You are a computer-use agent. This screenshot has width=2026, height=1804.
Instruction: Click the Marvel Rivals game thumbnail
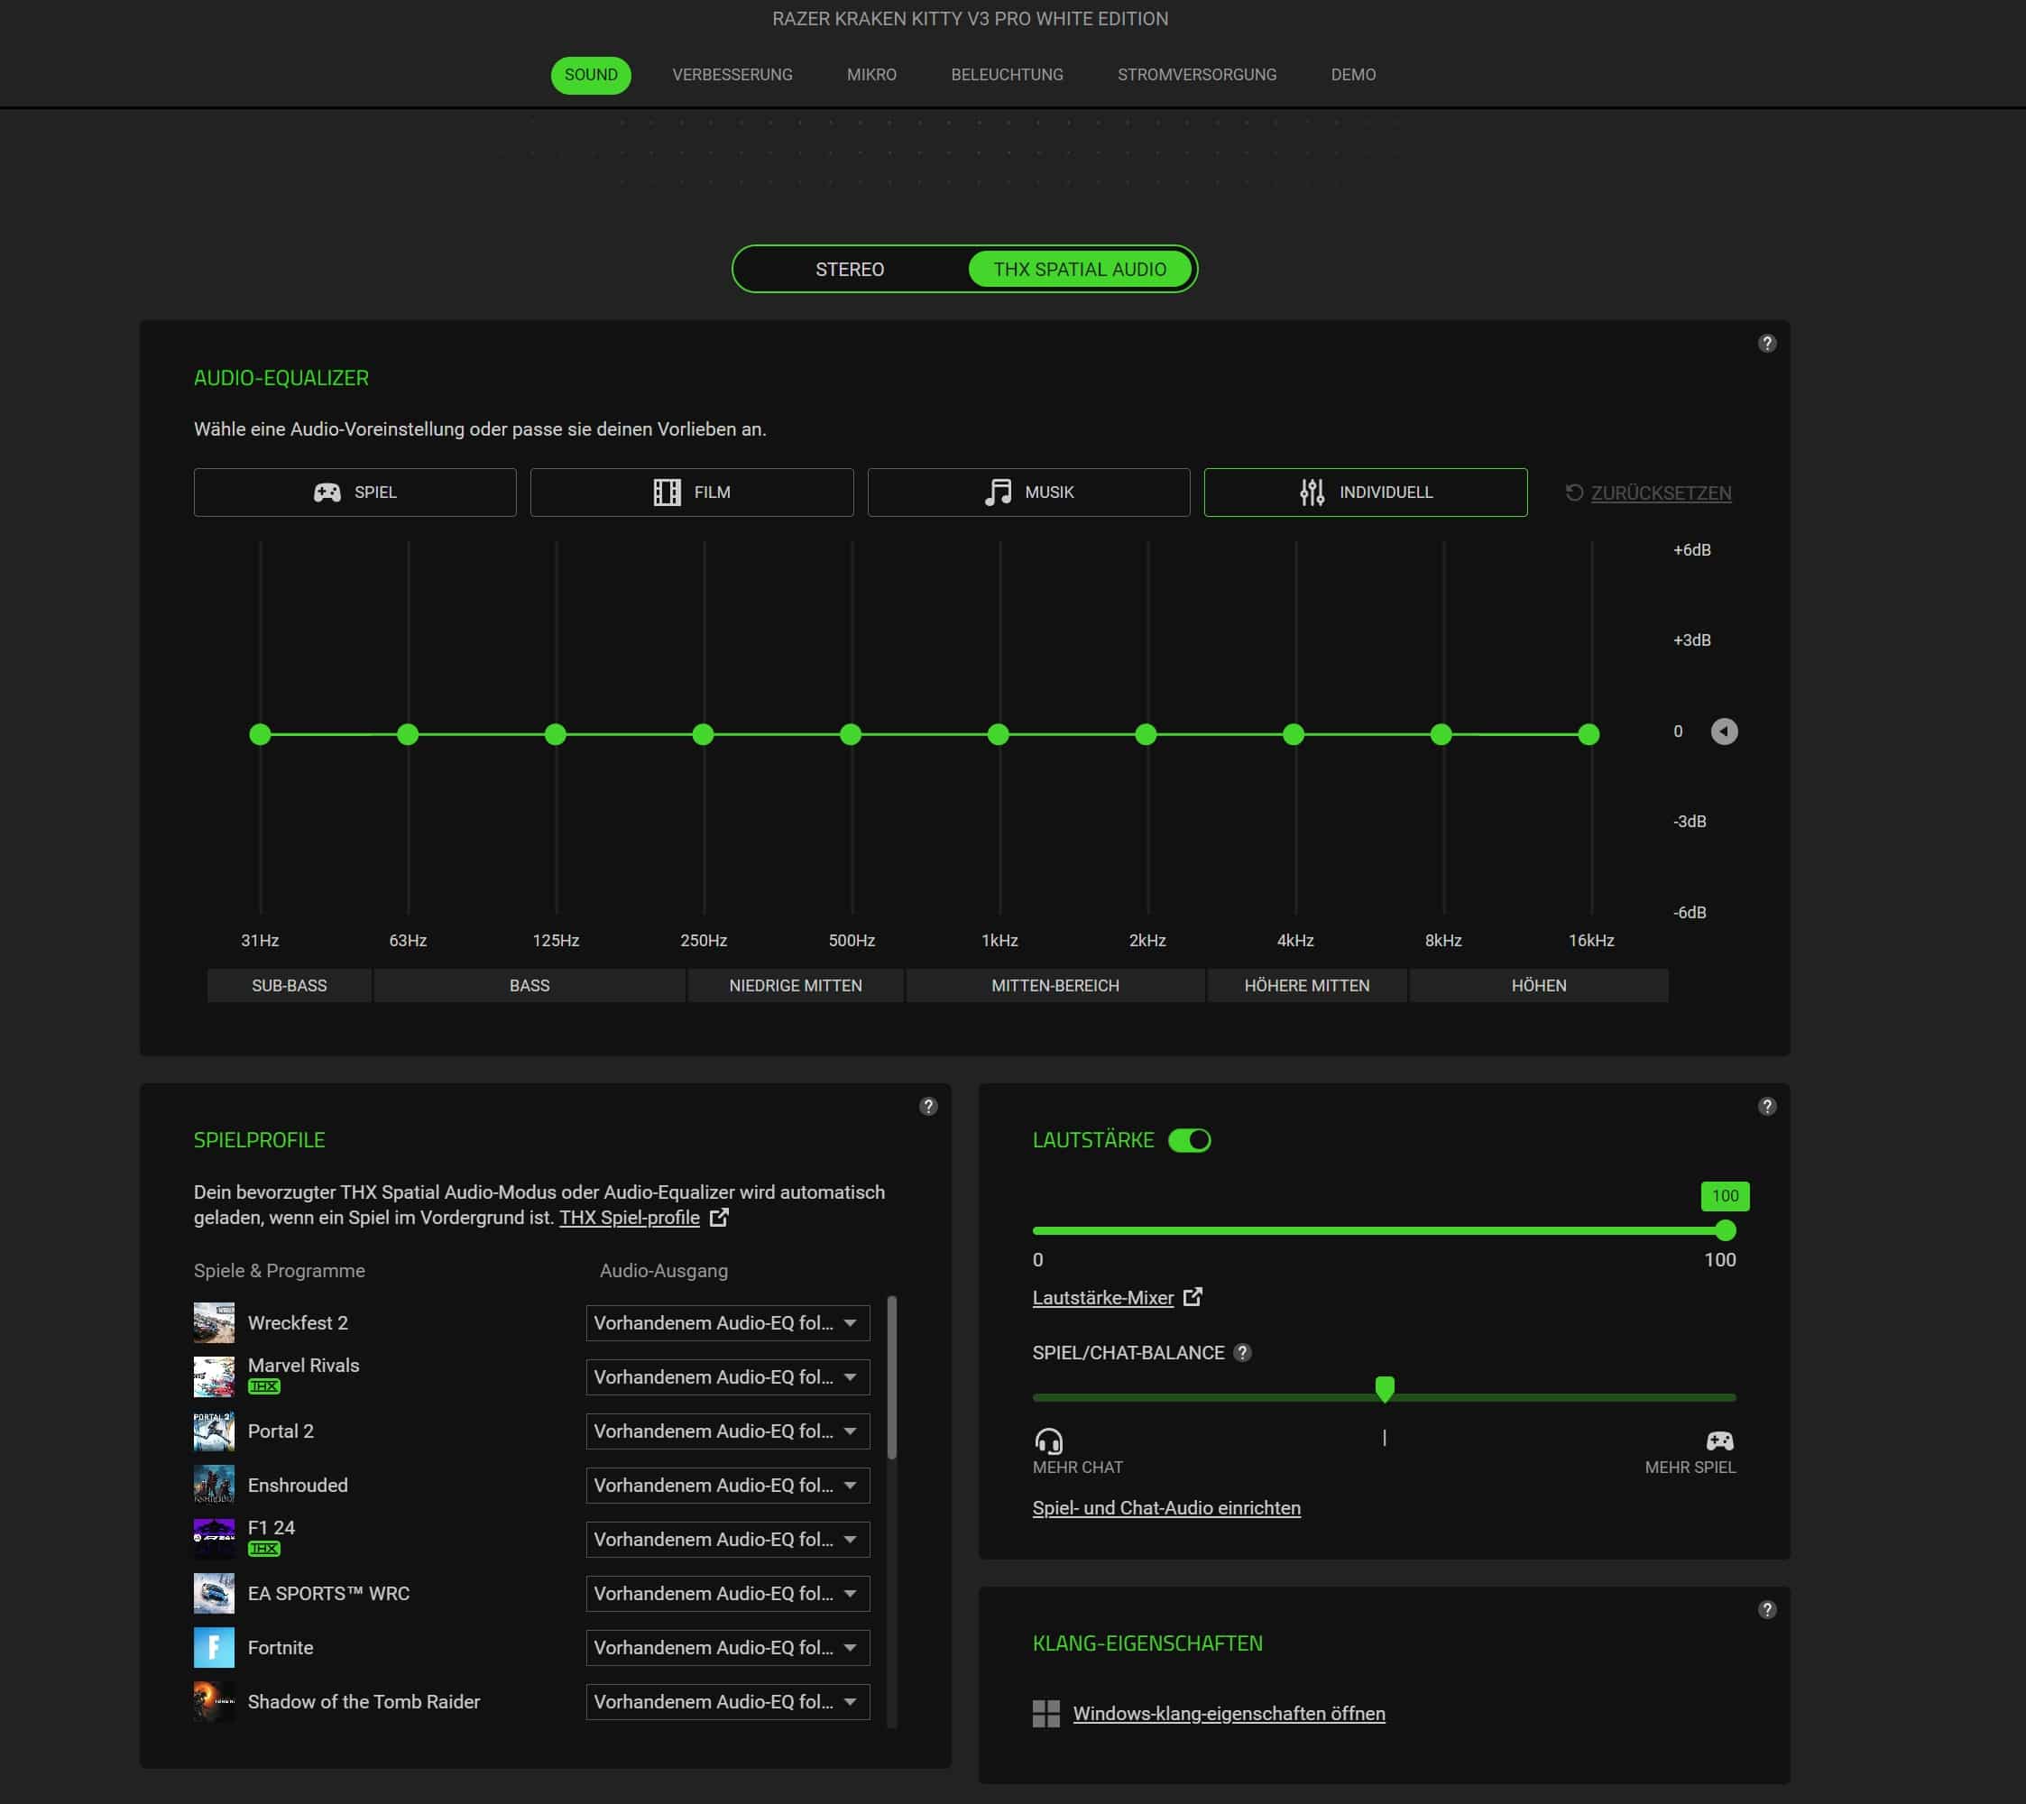click(x=214, y=1376)
